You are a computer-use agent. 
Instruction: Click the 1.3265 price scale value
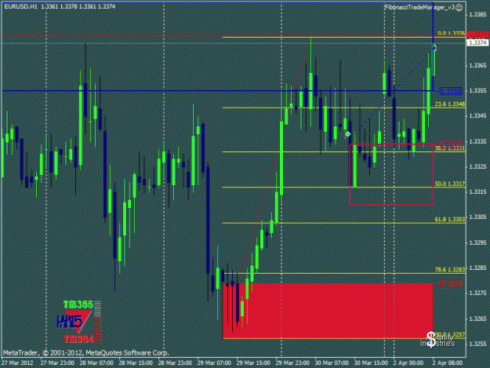tap(477, 319)
